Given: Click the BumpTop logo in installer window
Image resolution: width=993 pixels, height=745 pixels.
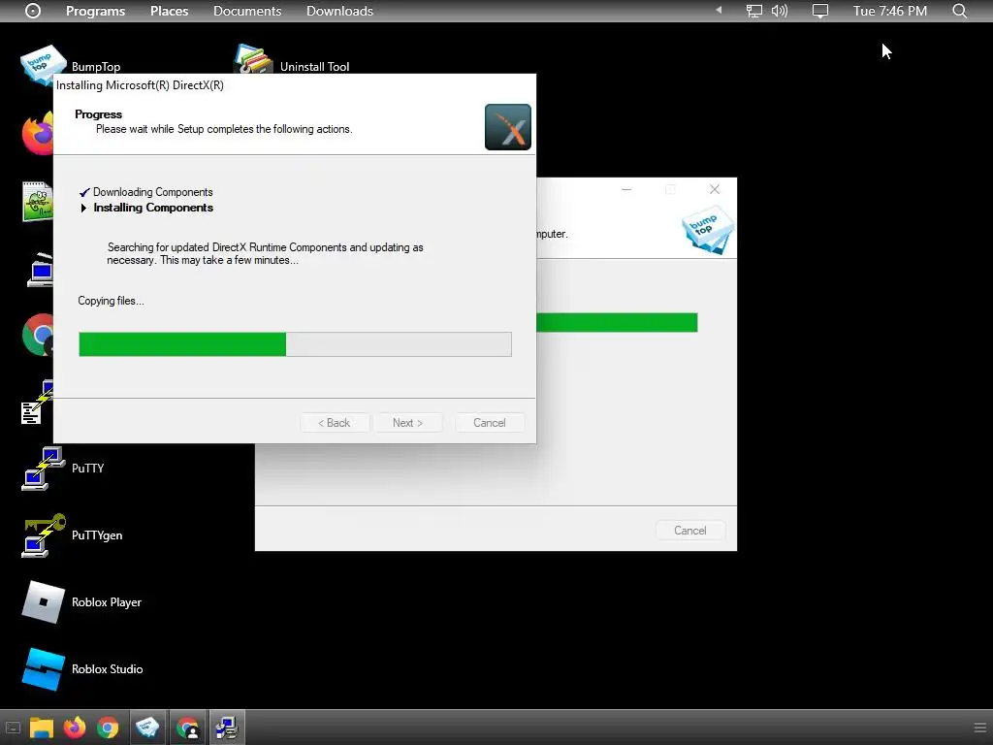Looking at the screenshot, I should tap(707, 229).
